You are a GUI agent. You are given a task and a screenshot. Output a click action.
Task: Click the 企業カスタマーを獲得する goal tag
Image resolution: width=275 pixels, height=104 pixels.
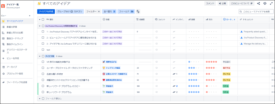pyautogui.click(x=115, y=74)
